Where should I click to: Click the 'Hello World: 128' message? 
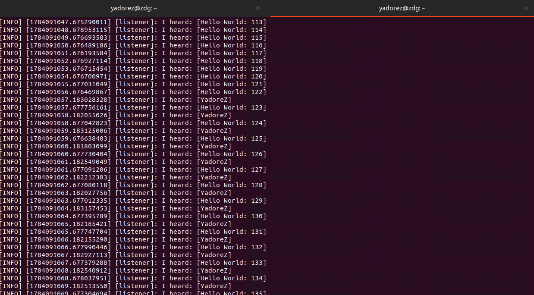click(x=133, y=185)
